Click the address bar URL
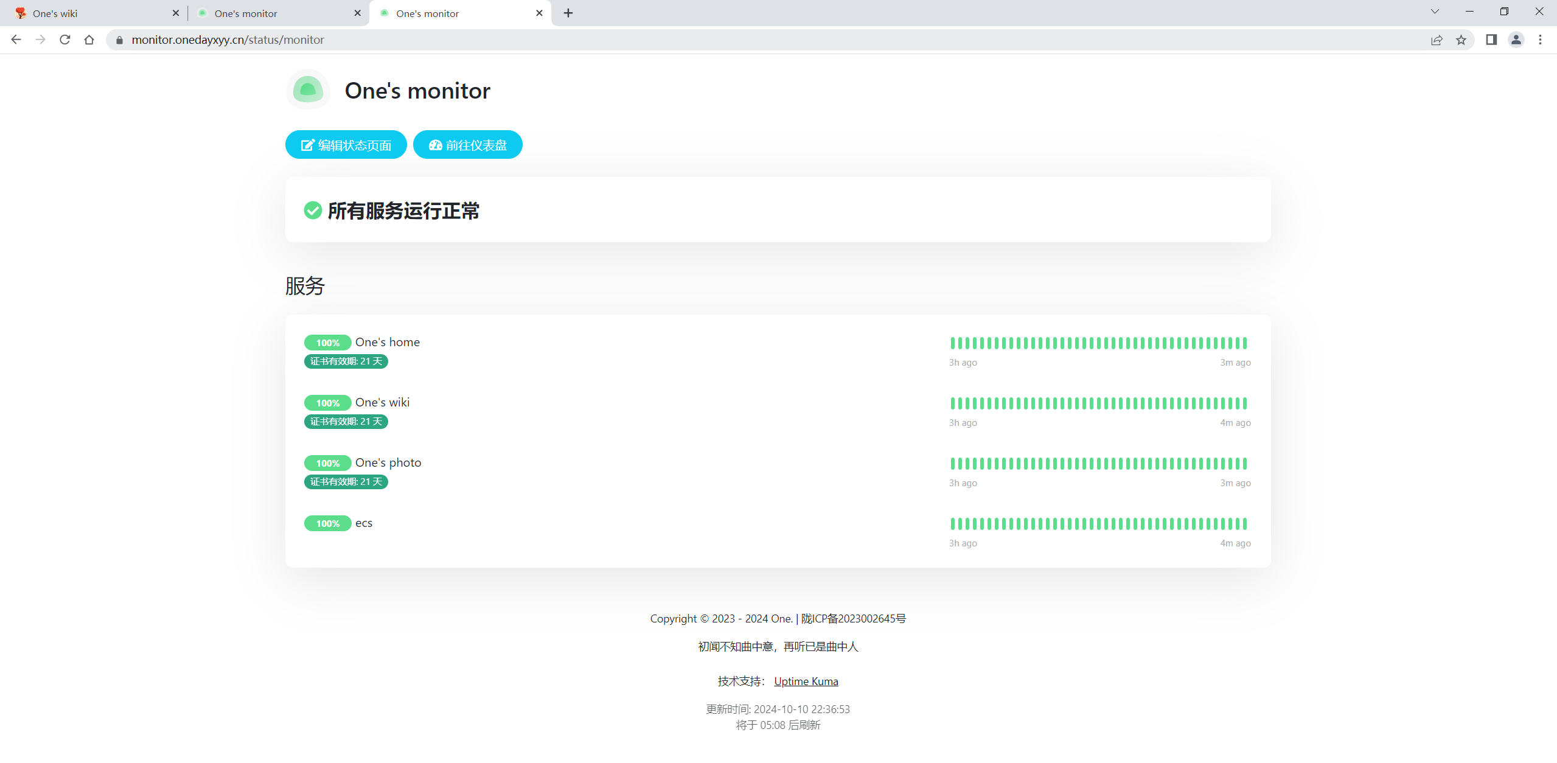The width and height of the screenshot is (1557, 763). click(228, 40)
